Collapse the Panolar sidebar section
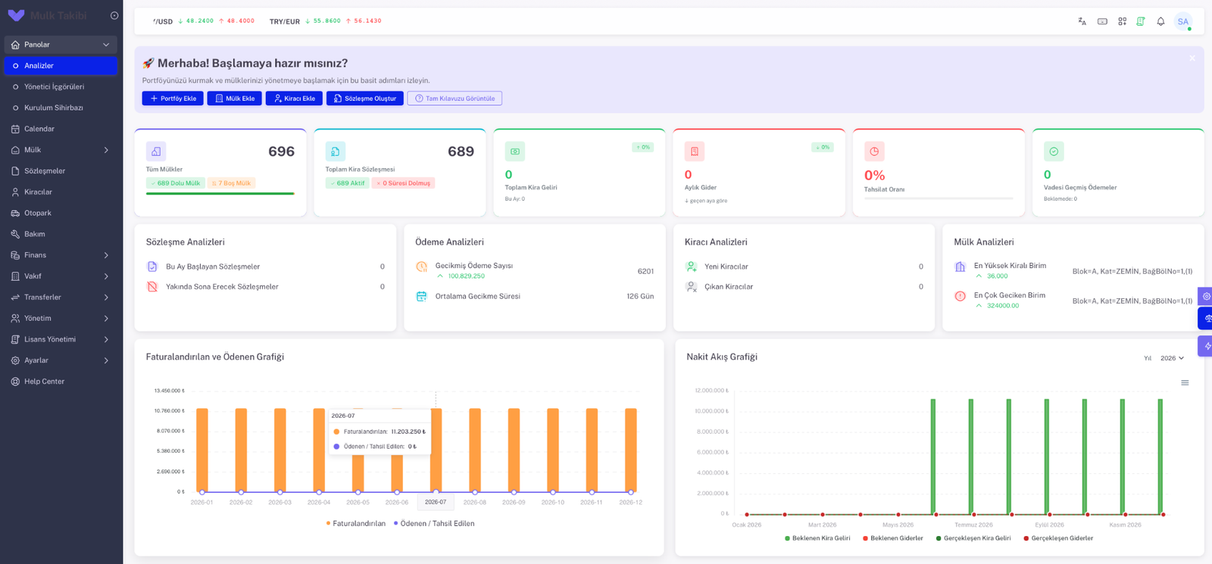The width and height of the screenshot is (1212, 564). click(61, 45)
